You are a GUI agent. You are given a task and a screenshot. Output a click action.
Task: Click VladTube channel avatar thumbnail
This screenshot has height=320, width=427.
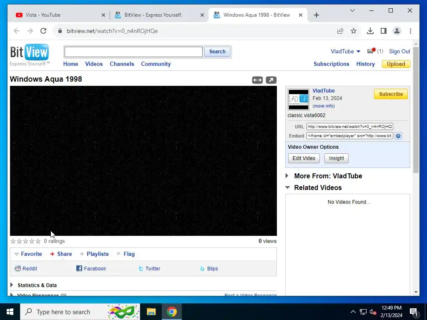click(x=299, y=100)
